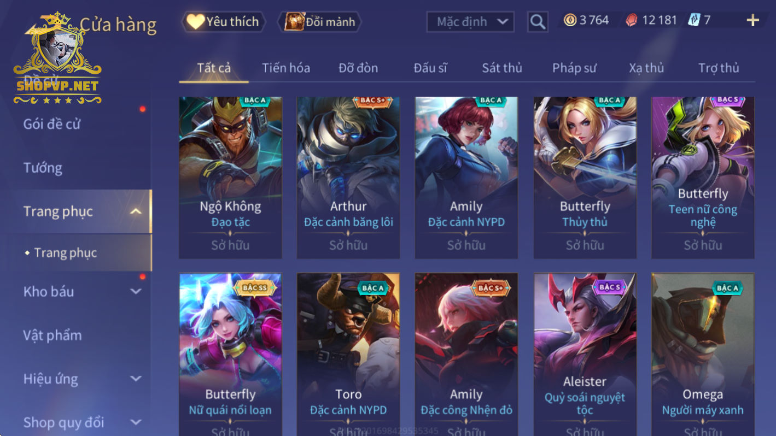Open the search magnifier icon
Viewport: 776px width, 436px height.
[x=538, y=22]
